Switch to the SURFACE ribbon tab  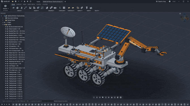tap(19, 4)
